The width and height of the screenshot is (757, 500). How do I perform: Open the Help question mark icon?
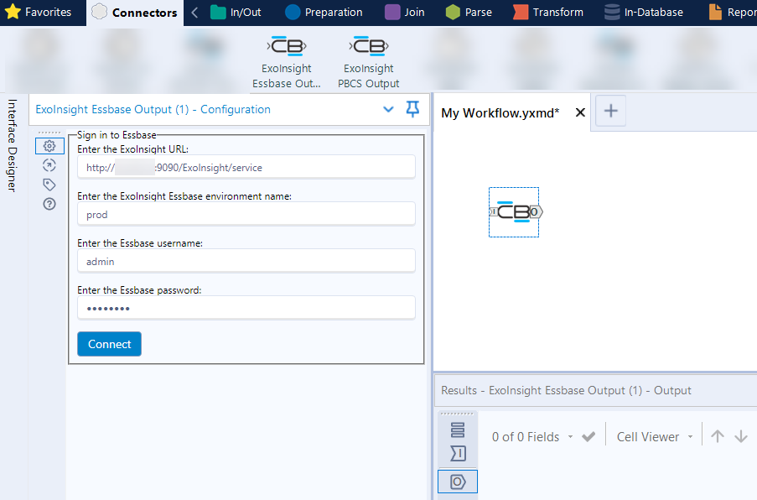coord(49,204)
